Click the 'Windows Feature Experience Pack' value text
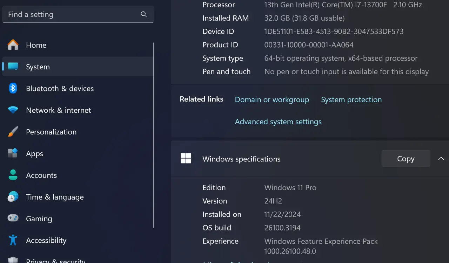 click(321, 241)
